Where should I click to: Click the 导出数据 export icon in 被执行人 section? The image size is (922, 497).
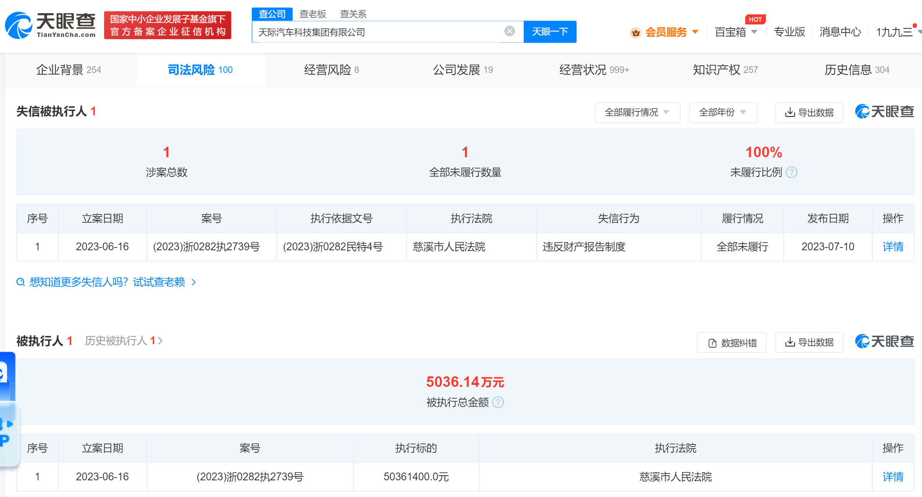790,342
